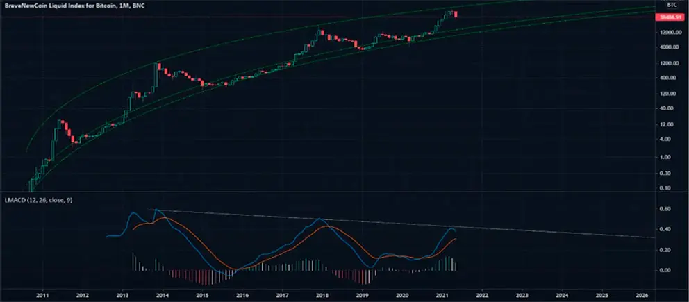Select the LMACD (12, 26, close, 9) indicator label

(x=38, y=200)
